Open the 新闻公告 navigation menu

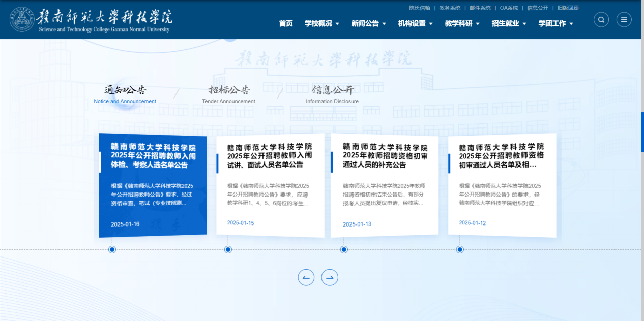(365, 23)
